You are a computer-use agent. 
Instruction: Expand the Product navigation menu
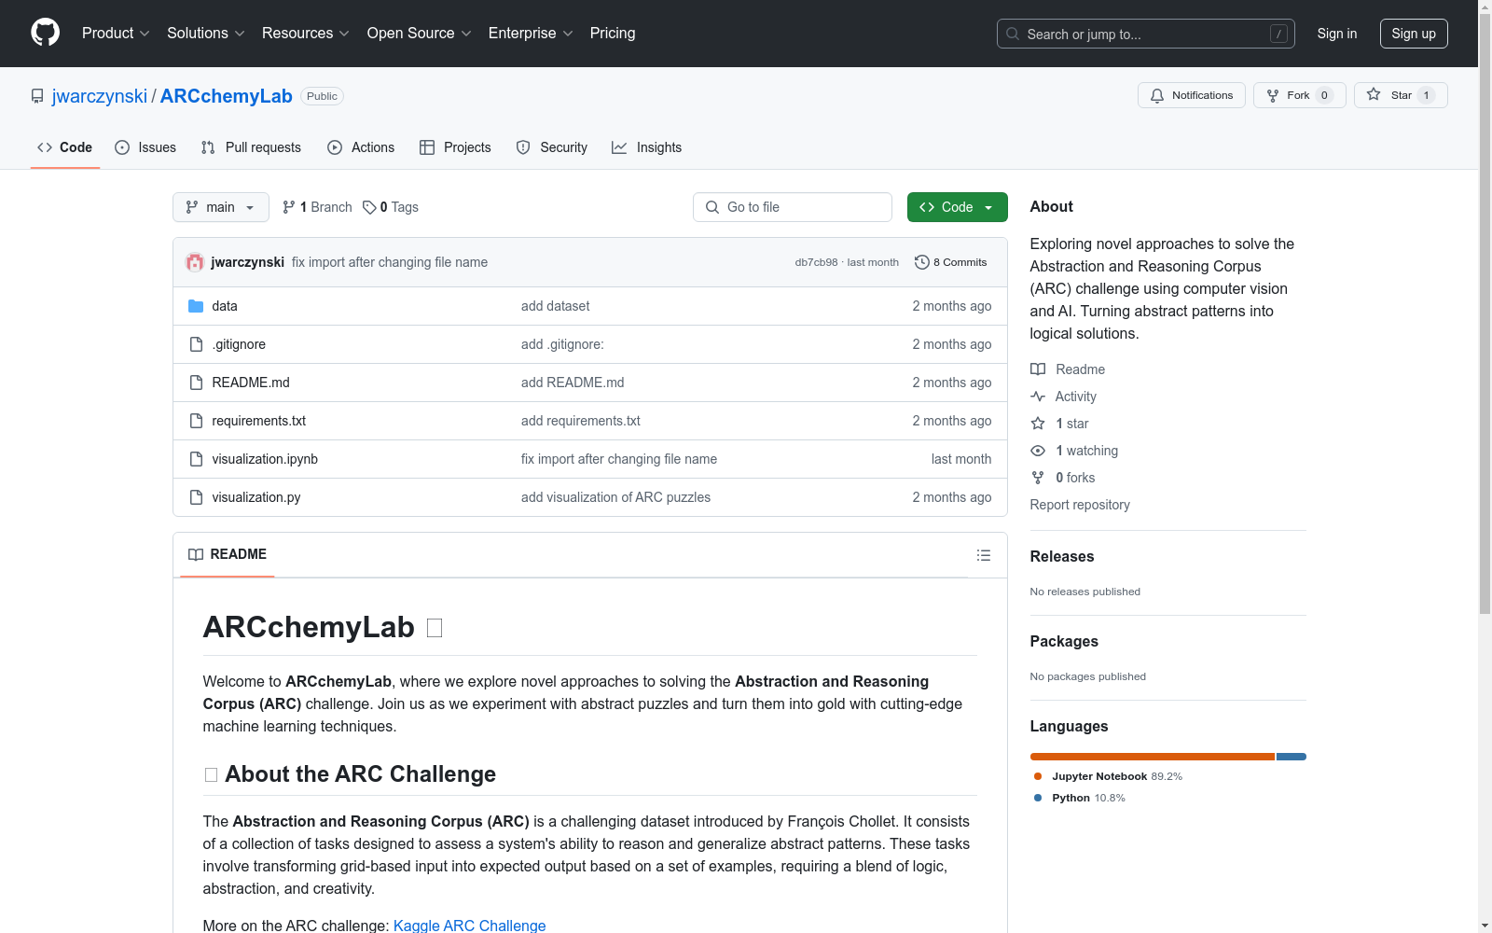point(116,34)
